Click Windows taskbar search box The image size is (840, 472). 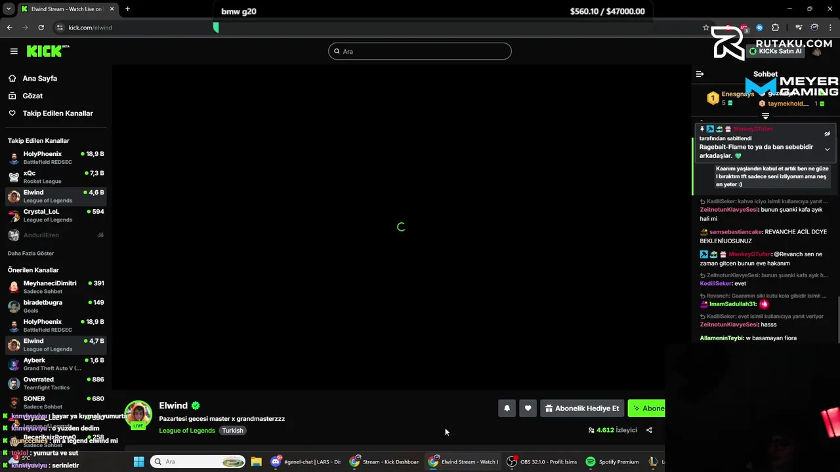tap(198, 462)
